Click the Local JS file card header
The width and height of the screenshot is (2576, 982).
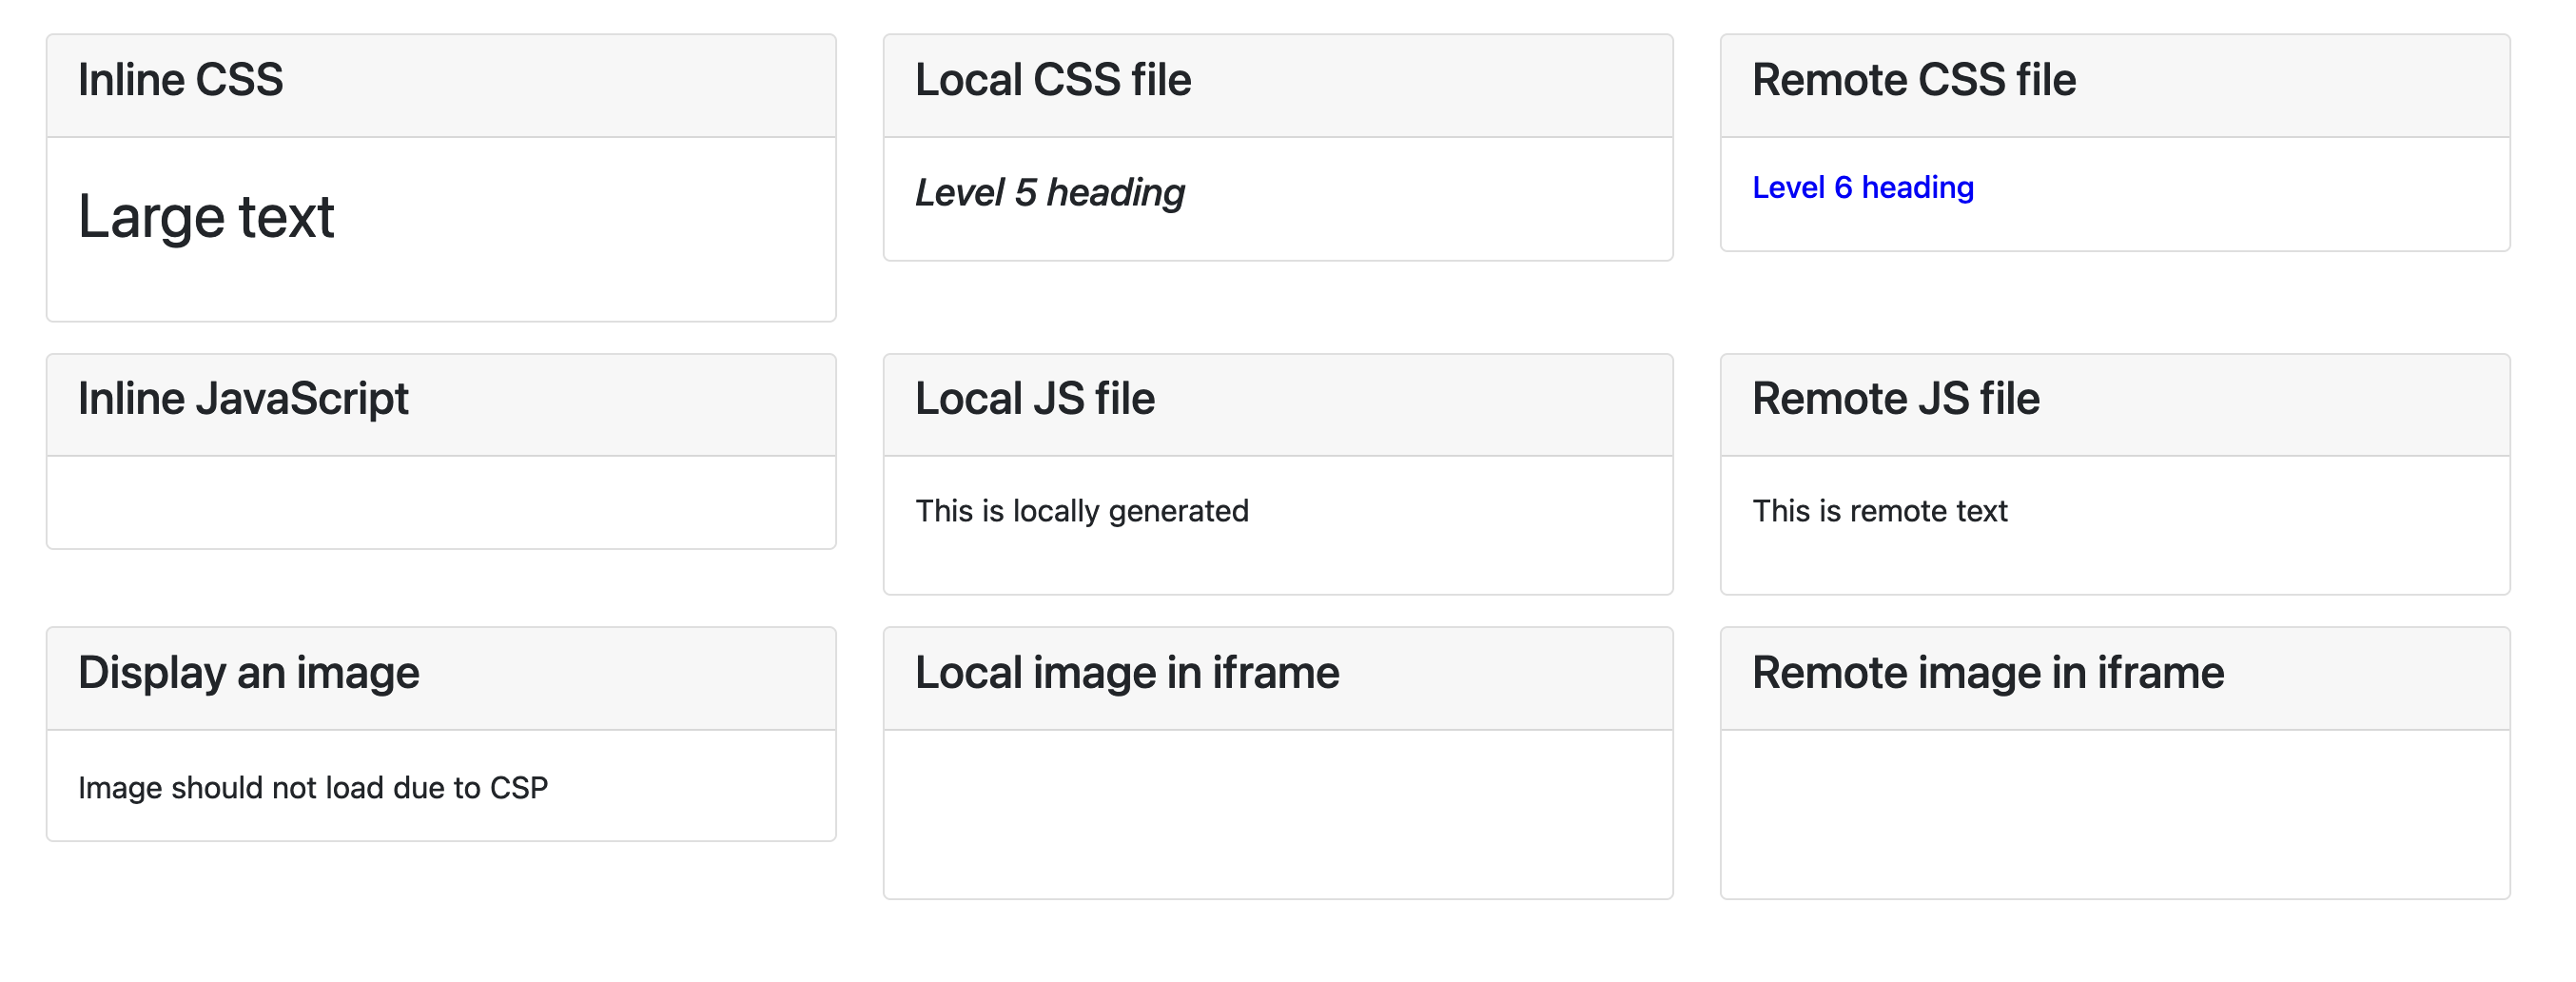[x=1035, y=399]
